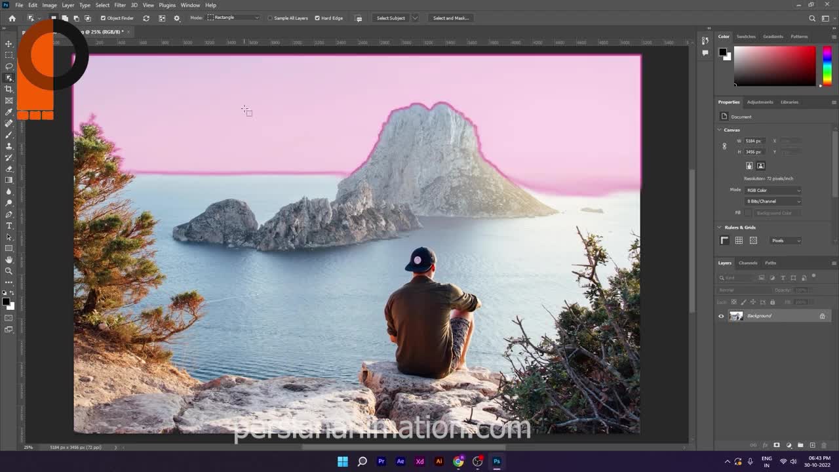Click the foreground color swatch in Color panel
839x472 pixels.
click(x=722, y=52)
